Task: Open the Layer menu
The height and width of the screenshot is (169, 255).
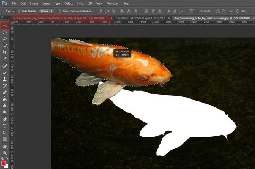Action: pyautogui.click(x=46, y=3)
